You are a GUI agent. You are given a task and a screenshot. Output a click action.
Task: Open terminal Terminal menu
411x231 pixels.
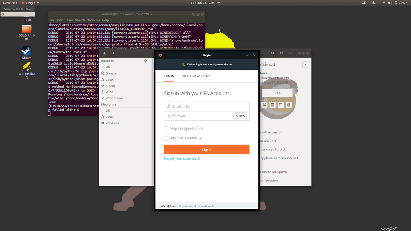tap(93, 20)
